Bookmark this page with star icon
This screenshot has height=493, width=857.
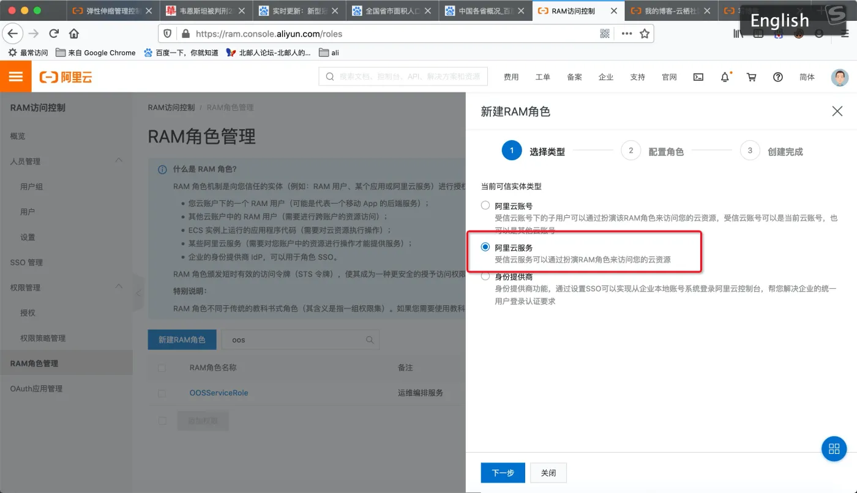point(645,34)
